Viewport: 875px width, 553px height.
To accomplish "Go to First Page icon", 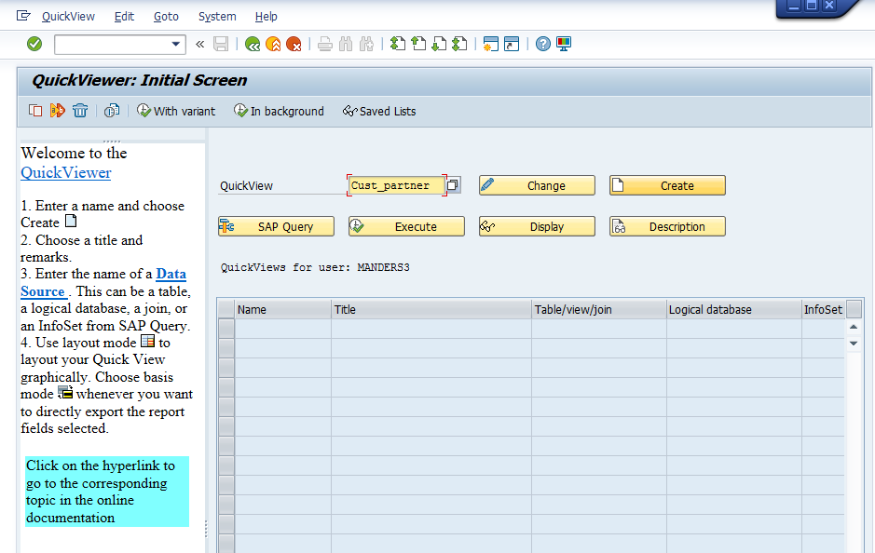I will (397, 44).
